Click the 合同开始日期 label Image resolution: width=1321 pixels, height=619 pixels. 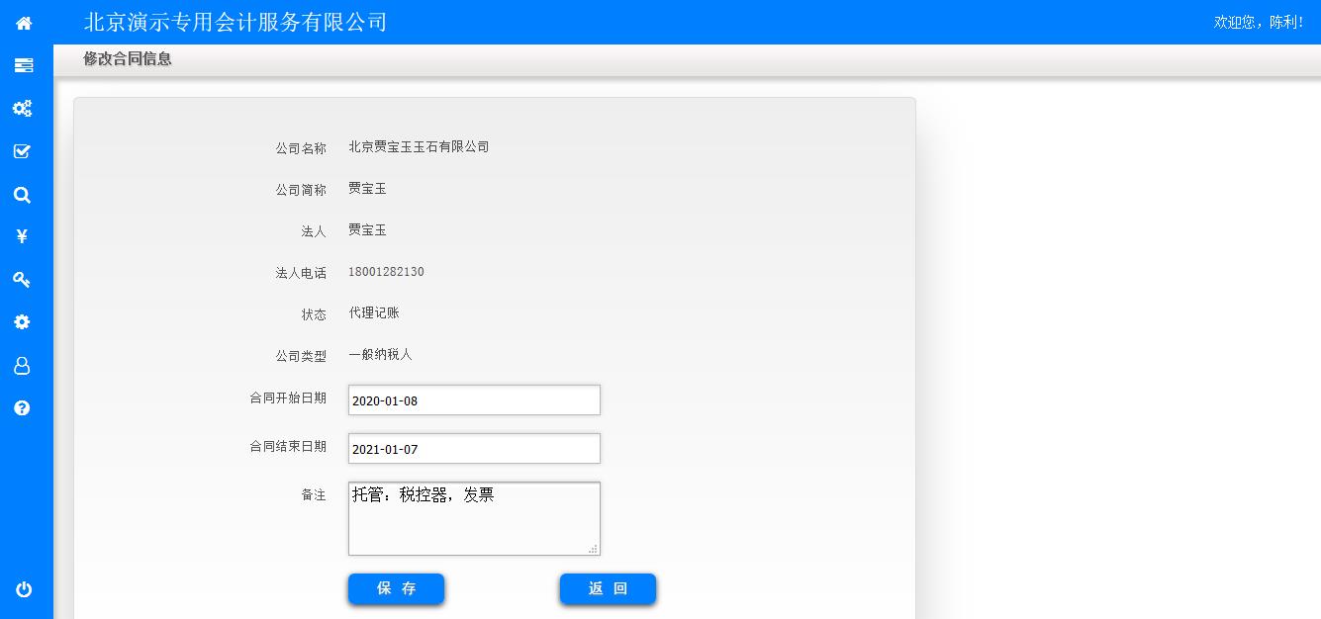point(288,398)
